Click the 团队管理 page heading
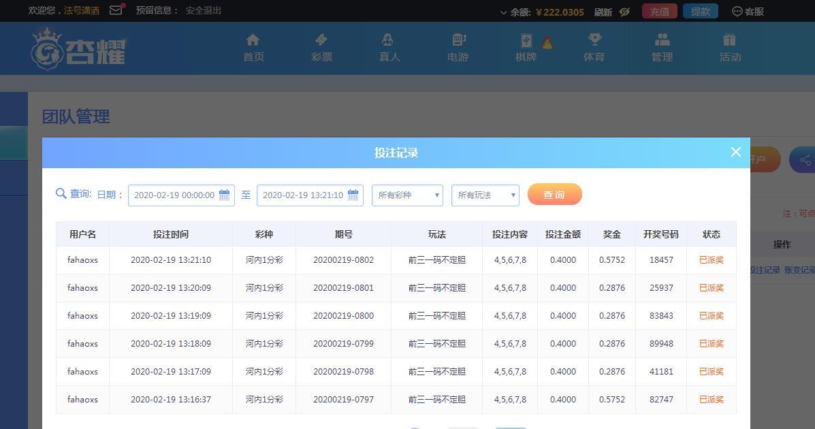This screenshot has height=429, width=815. [x=76, y=116]
